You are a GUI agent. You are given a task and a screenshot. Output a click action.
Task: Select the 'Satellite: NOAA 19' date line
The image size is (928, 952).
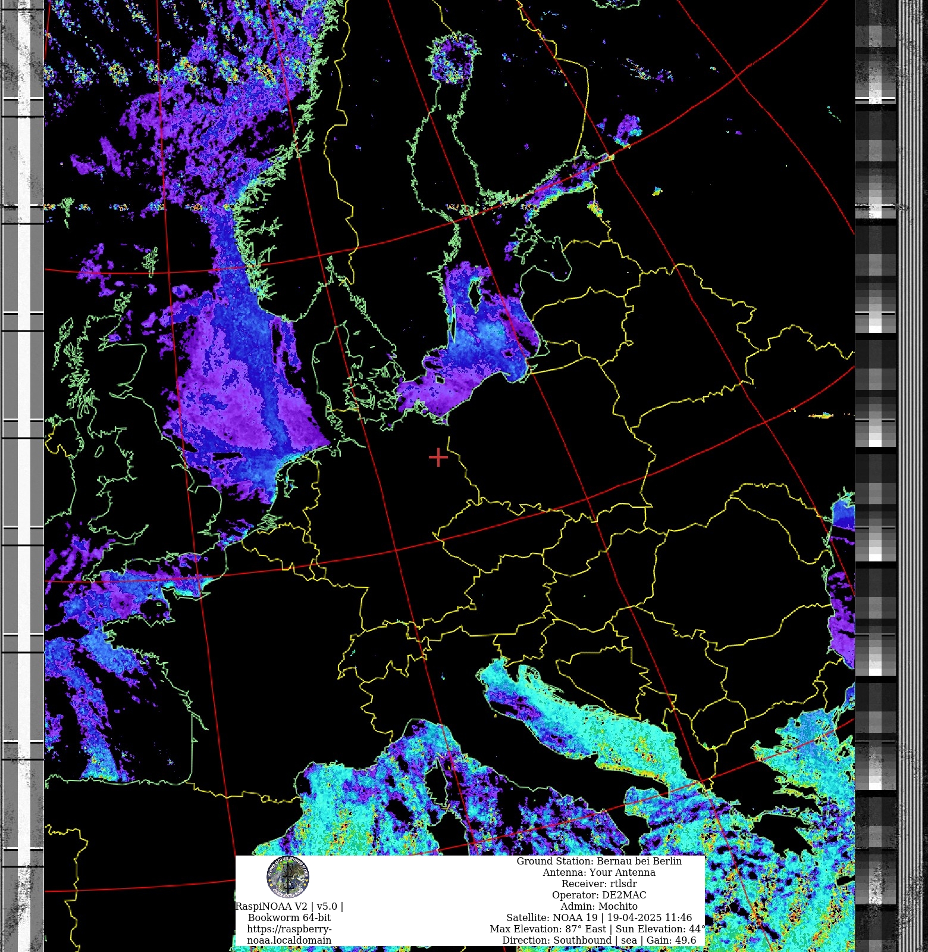(x=599, y=917)
